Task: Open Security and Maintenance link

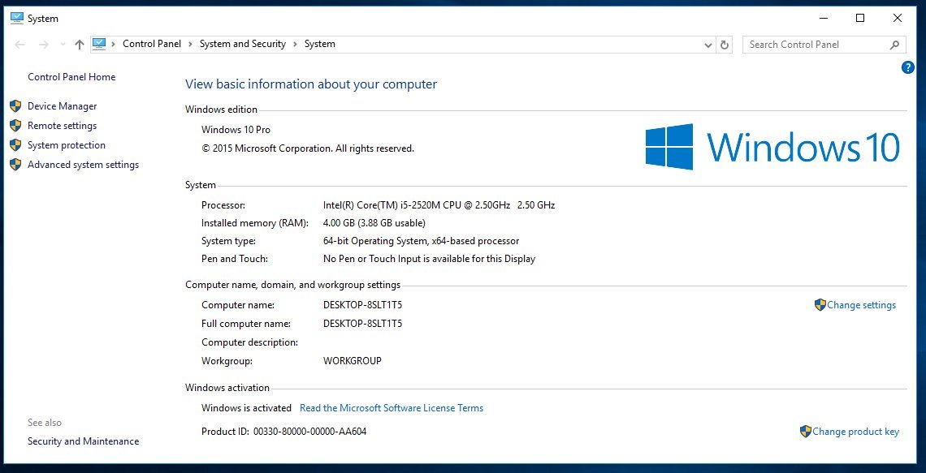Action: coord(84,441)
